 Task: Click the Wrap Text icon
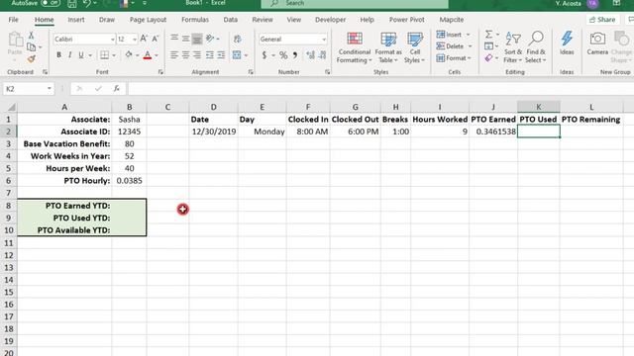[x=238, y=39]
